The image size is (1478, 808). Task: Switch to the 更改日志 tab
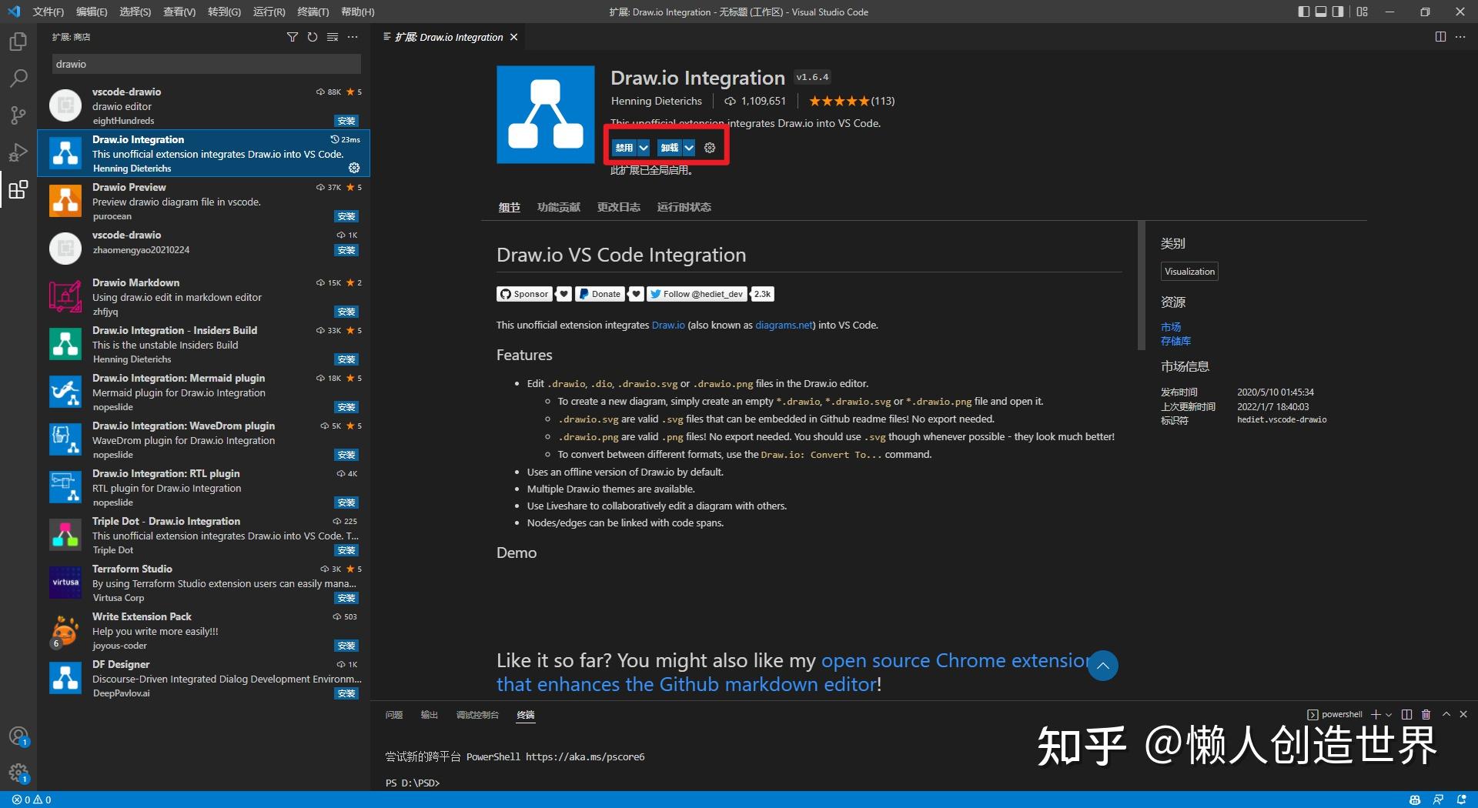619,207
